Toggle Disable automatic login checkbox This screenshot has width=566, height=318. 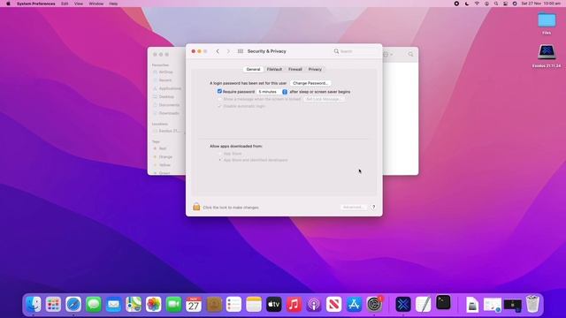tap(219, 106)
